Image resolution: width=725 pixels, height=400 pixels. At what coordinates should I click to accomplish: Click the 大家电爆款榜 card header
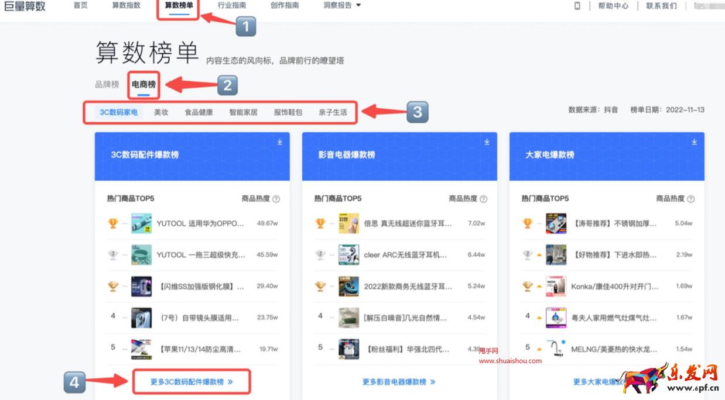[x=607, y=156]
